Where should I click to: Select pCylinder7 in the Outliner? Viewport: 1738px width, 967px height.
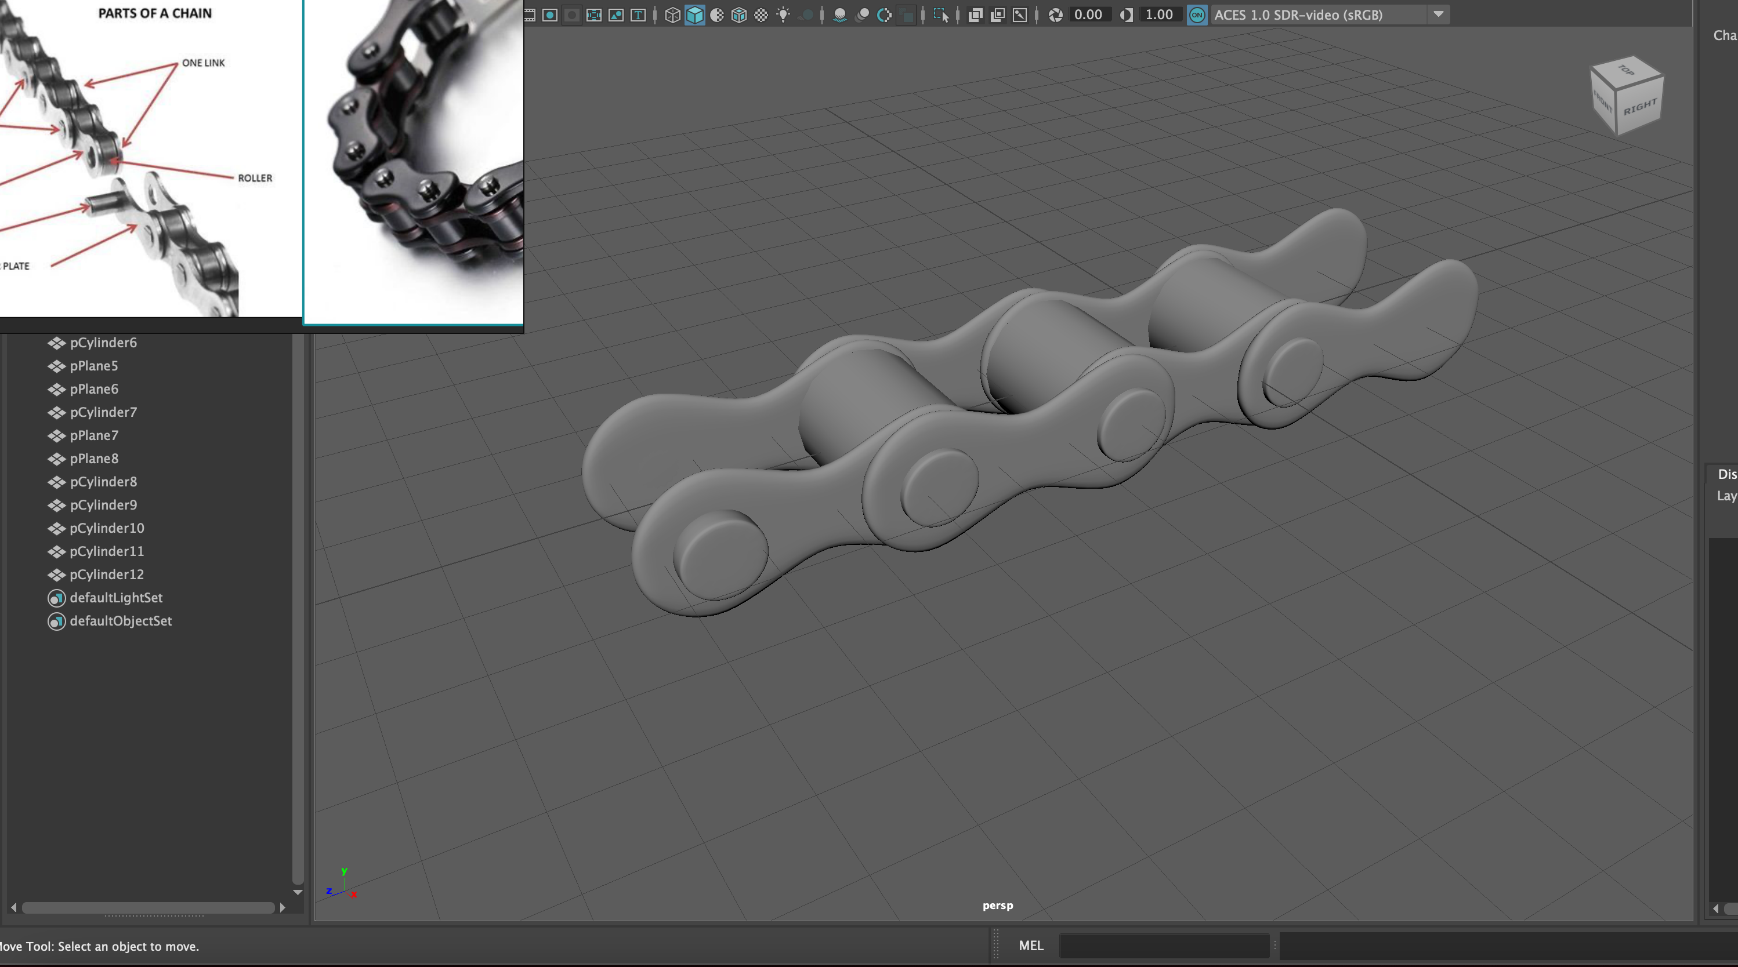103,412
